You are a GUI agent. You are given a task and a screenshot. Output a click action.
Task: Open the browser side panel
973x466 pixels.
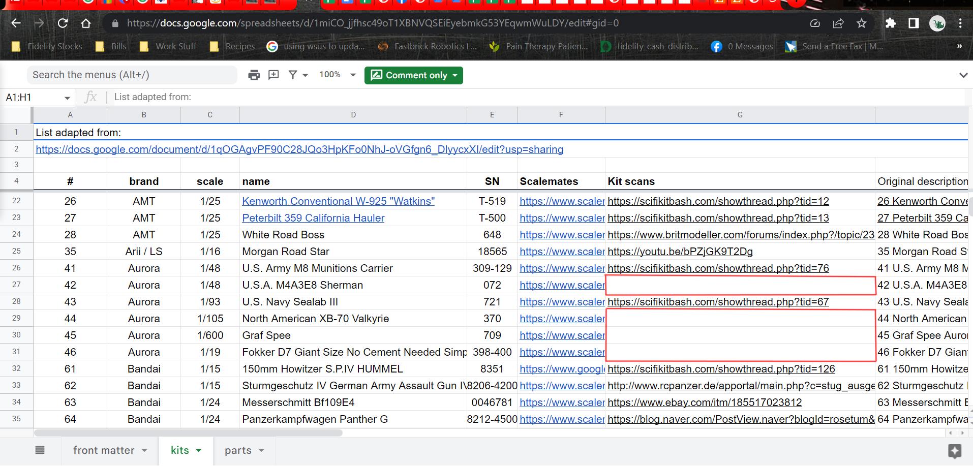tap(914, 23)
